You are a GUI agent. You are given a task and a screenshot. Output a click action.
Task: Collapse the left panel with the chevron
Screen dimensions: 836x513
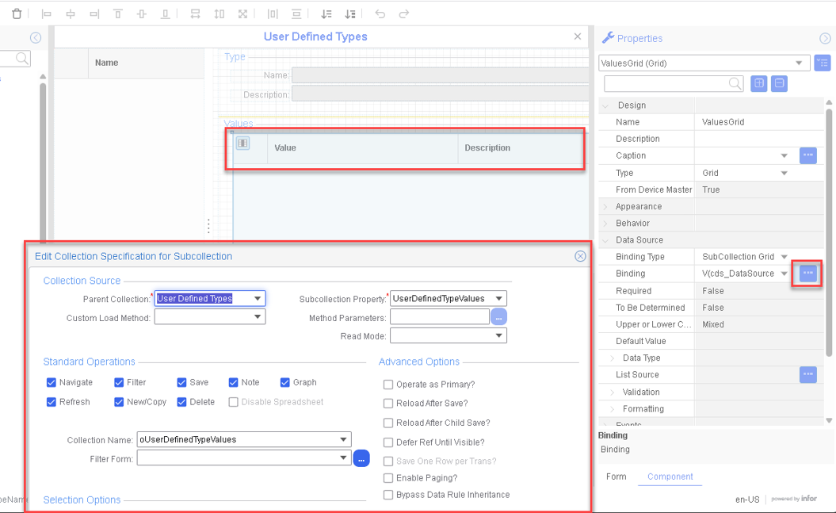coord(36,37)
